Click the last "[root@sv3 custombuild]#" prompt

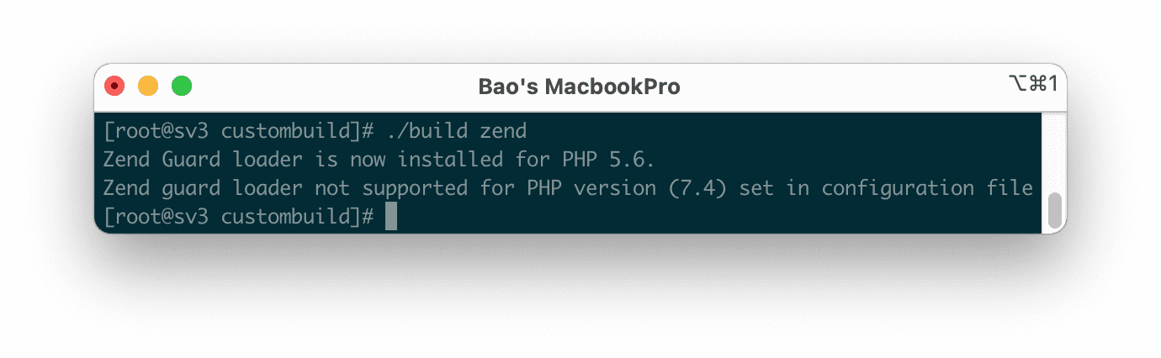click(x=238, y=216)
